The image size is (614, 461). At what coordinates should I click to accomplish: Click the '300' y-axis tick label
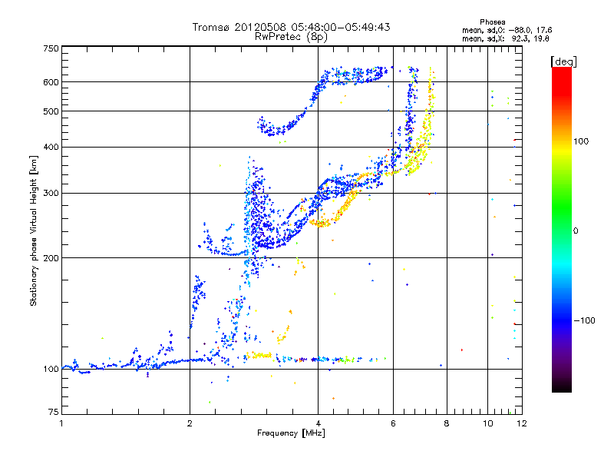(51, 193)
